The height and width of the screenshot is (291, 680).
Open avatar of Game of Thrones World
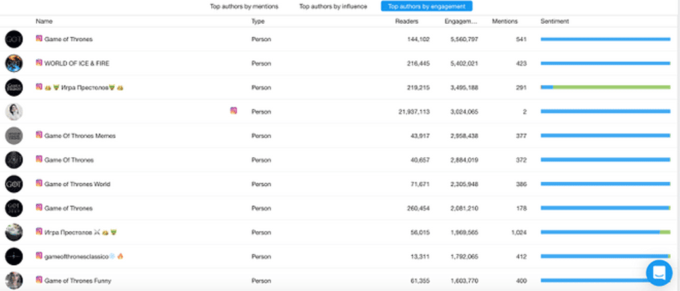14,184
